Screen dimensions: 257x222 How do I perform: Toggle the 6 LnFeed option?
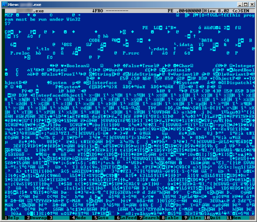[x=126, y=218]
